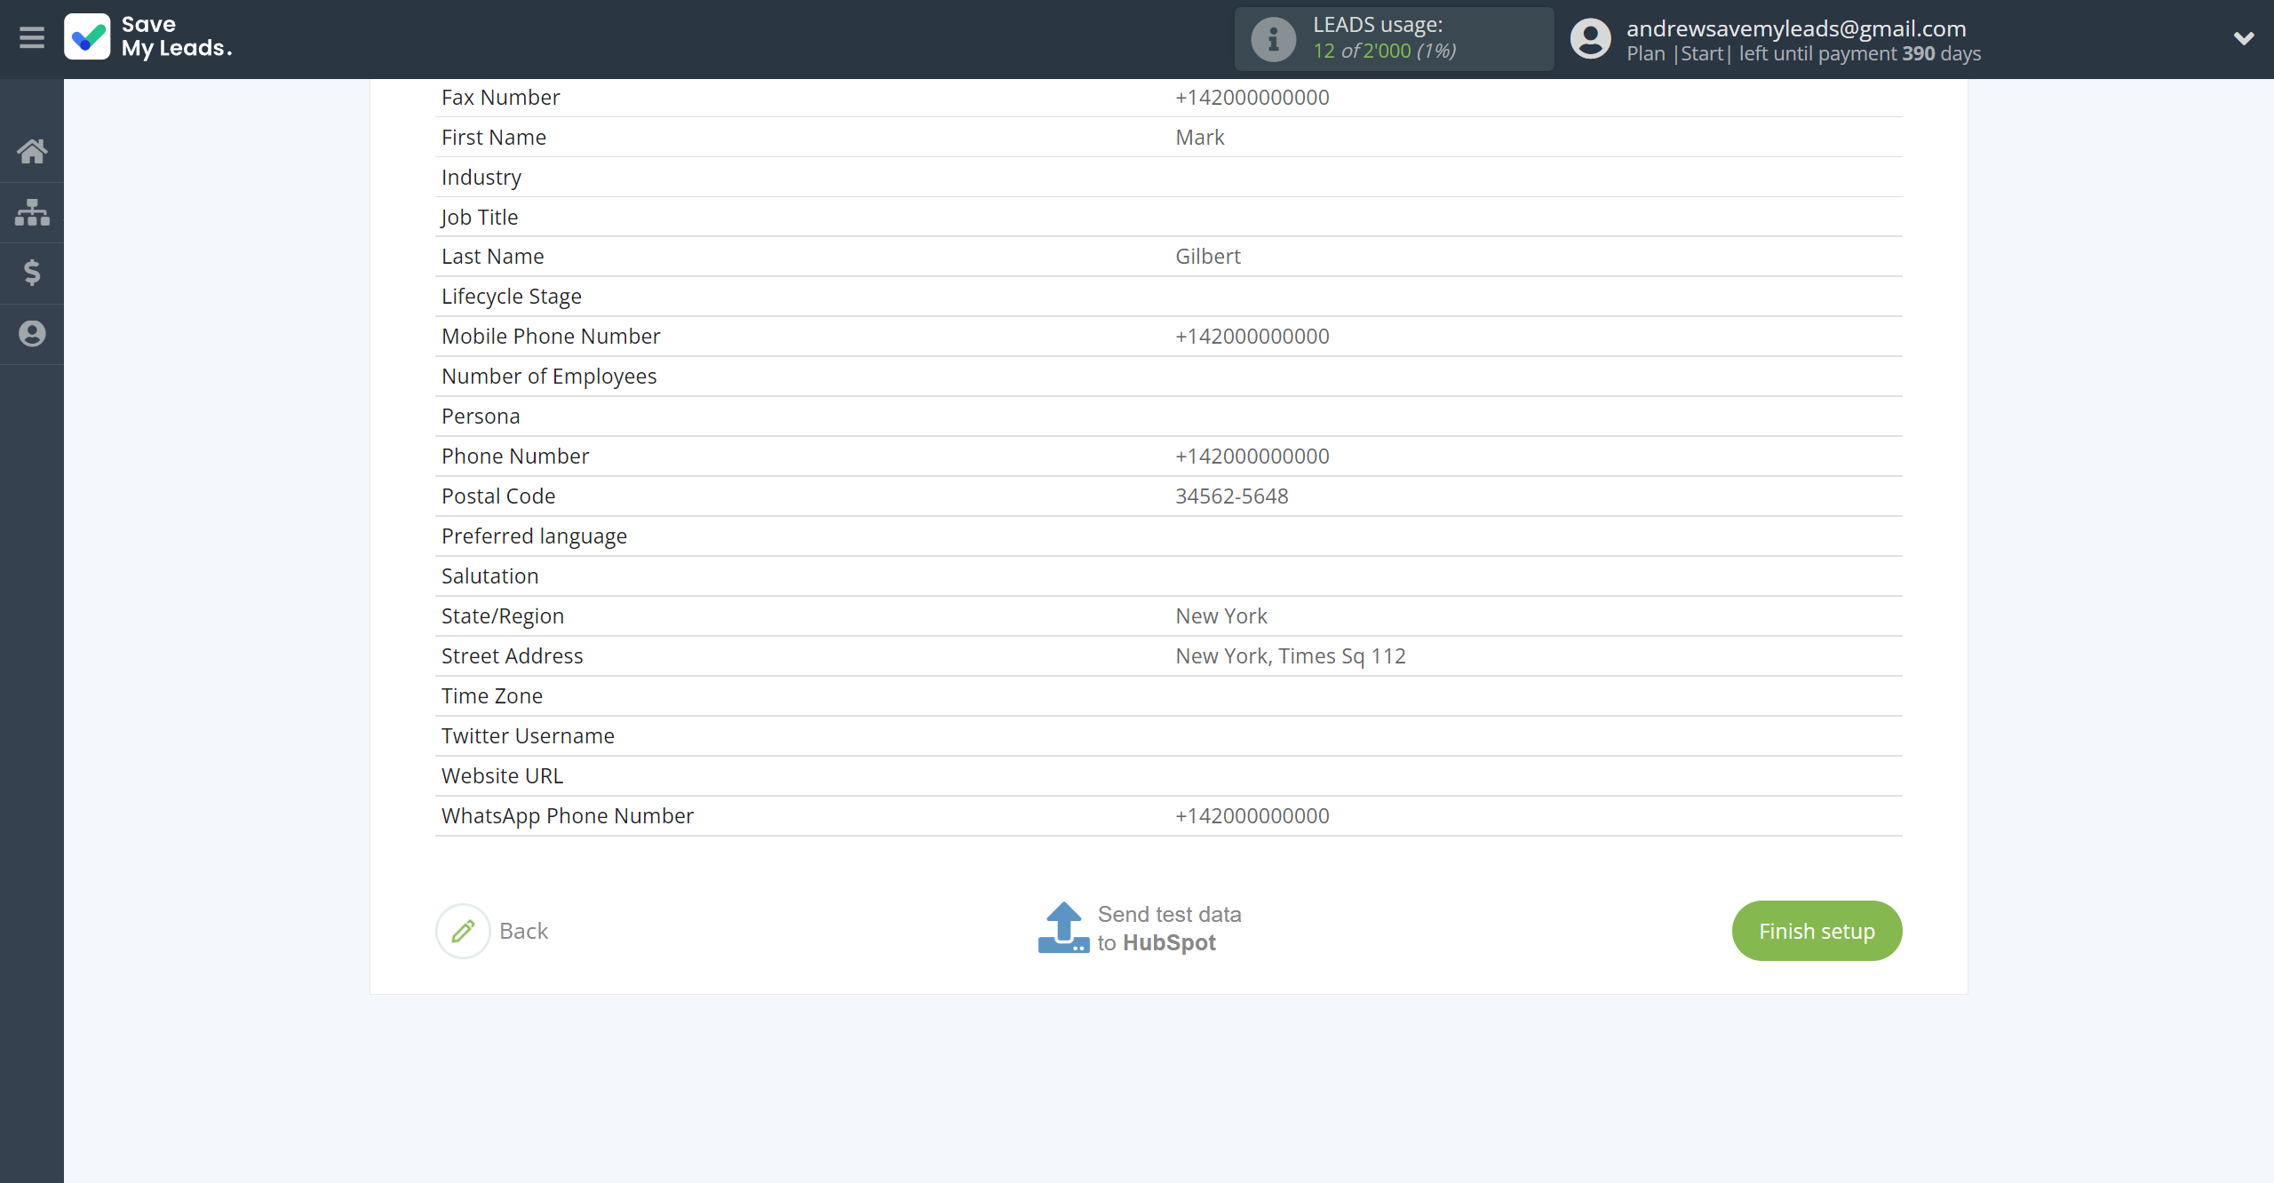
Task: Select the State/Region value New York
Action: 1221,615
